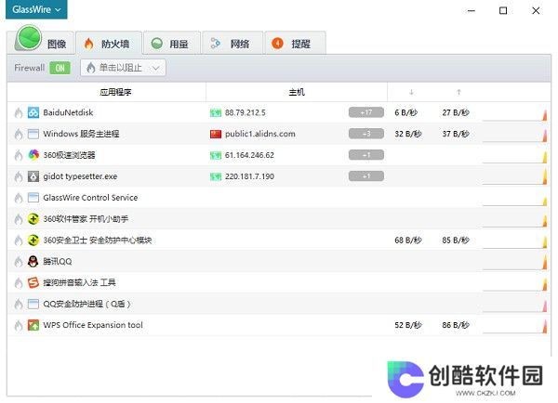Select host 220.181.7.190
Screen dimensions: 558x403
pos(249,176)
